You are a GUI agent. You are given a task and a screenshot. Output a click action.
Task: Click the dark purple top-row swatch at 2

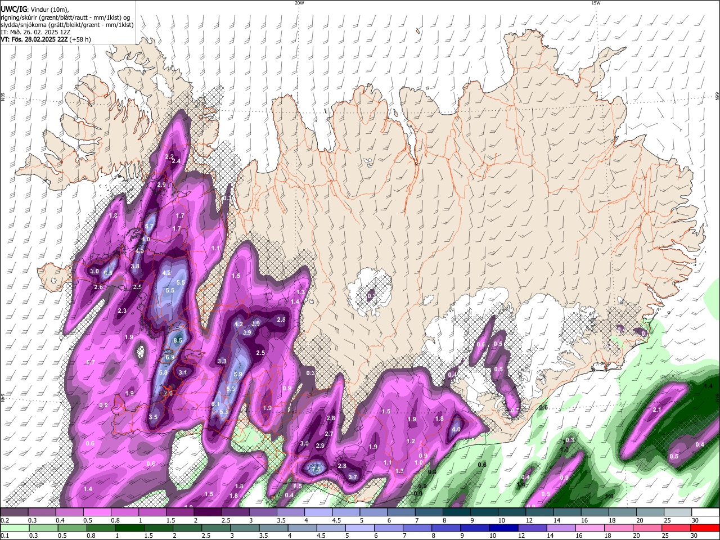(208, 512)
